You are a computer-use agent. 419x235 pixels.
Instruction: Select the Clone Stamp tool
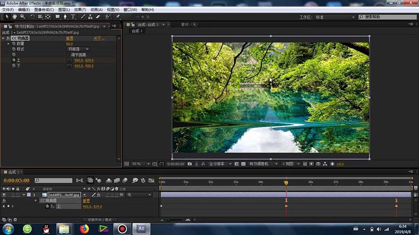pos(90,17)
